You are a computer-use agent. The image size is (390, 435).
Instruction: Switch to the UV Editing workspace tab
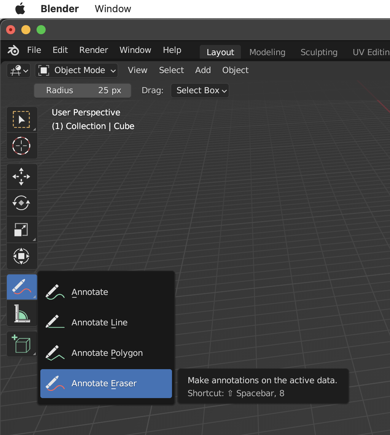coord(371,52)
